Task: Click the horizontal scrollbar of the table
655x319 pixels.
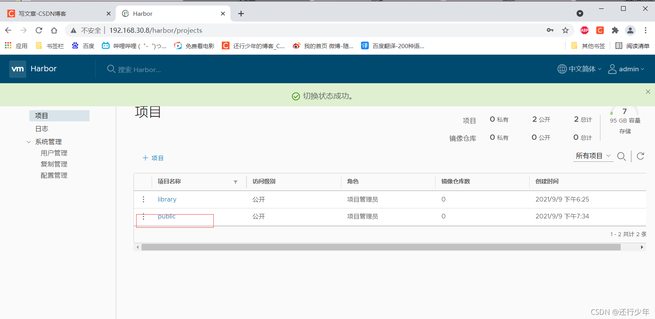Action: [x=381, y=247]
